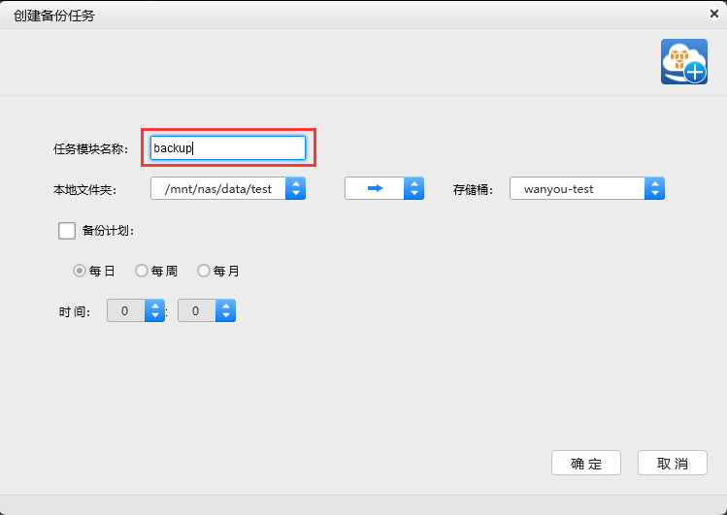The width and height of the screenshot is (727, 515).
Task: Click the 任务模块名称 label
Action: pyautogui.click(x=90, y=148)
